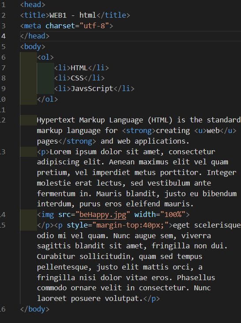Click the misspelled word JavsScript
241x323 pixels.
(92, 88)
